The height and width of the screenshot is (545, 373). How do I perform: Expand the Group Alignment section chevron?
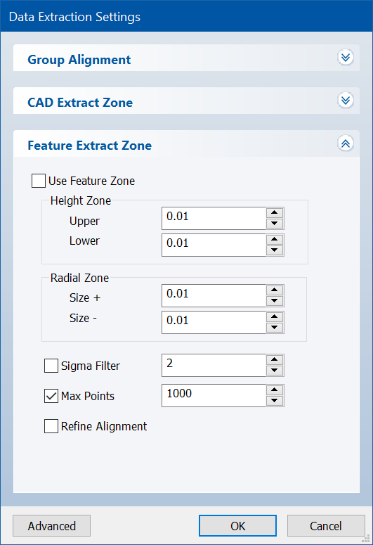click(x=346, y=58)
